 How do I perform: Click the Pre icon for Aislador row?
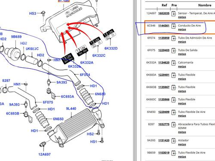[174, 141]
